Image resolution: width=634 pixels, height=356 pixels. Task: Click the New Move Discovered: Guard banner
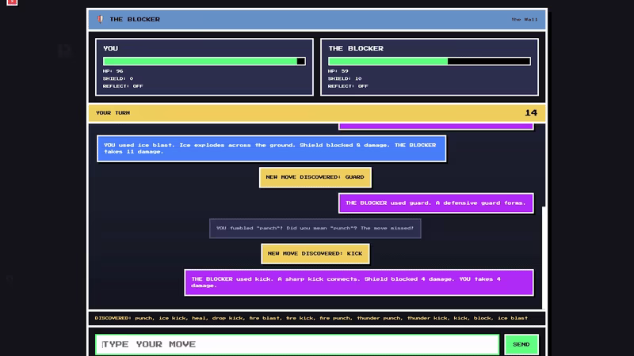[x=315, y=177]
